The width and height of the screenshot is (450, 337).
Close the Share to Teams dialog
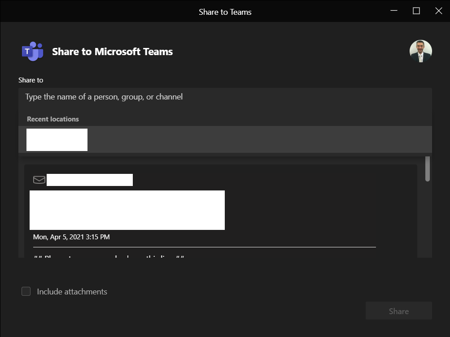pyautogui.click(x=439, y=11)
